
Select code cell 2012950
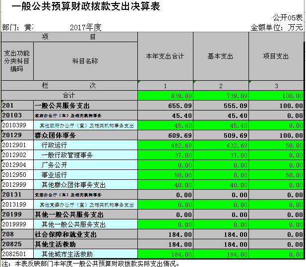17,175
